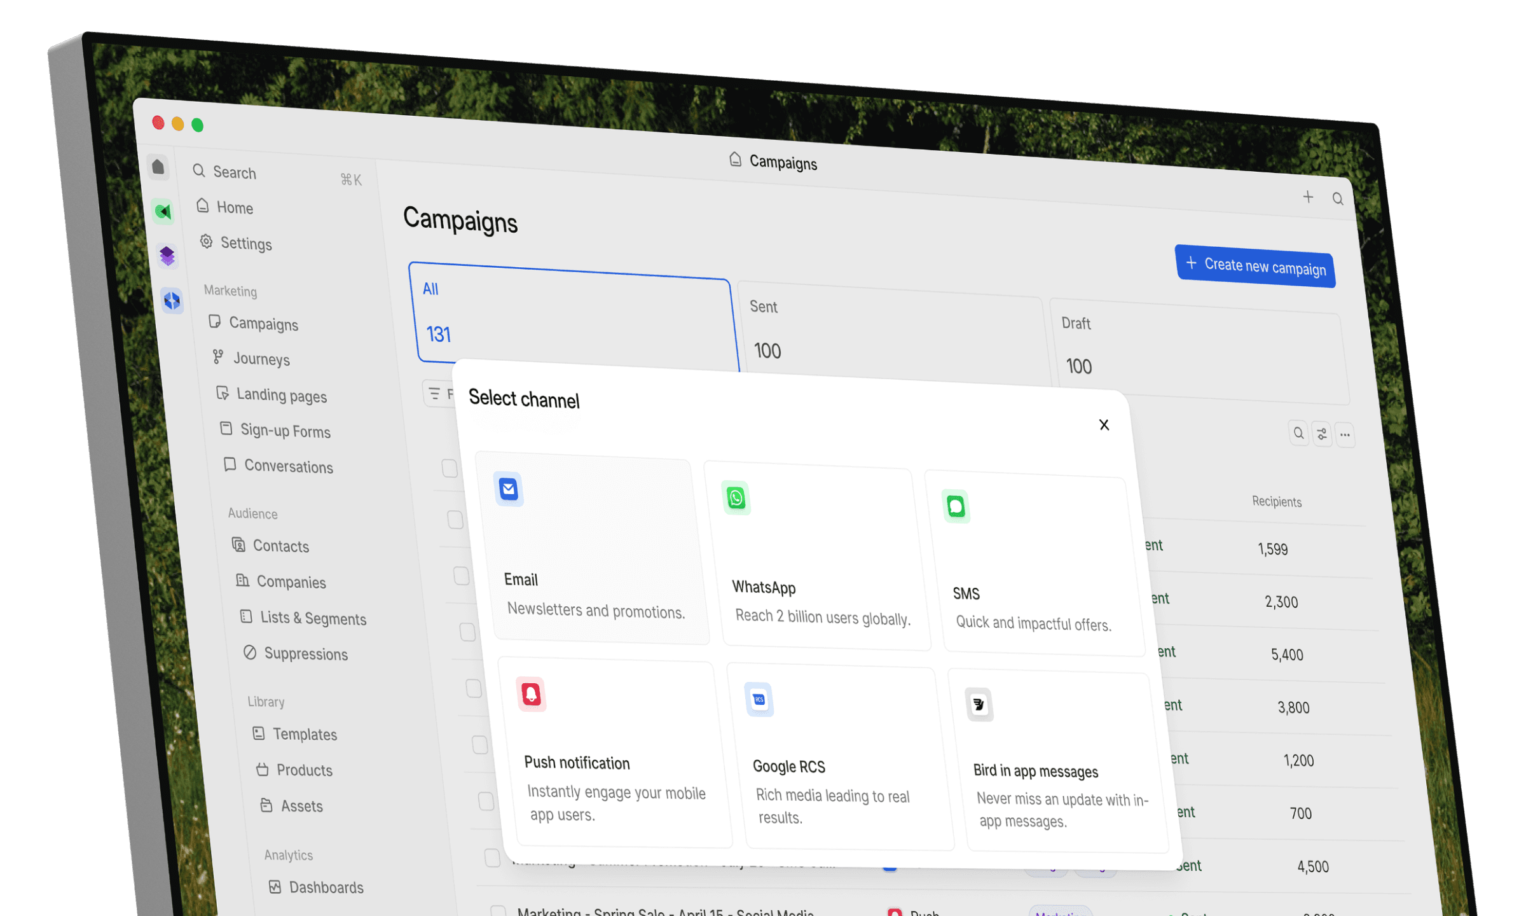Select the Push notification card
The height and width of the screenshot is (916, 1526).
coord(614,753)
